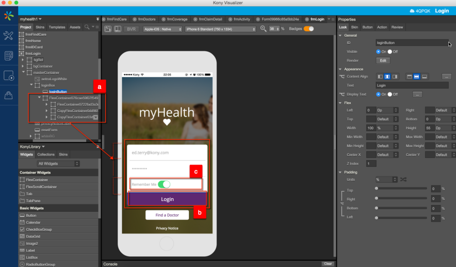Expand the bgContainer tree node

coord(23,66)
